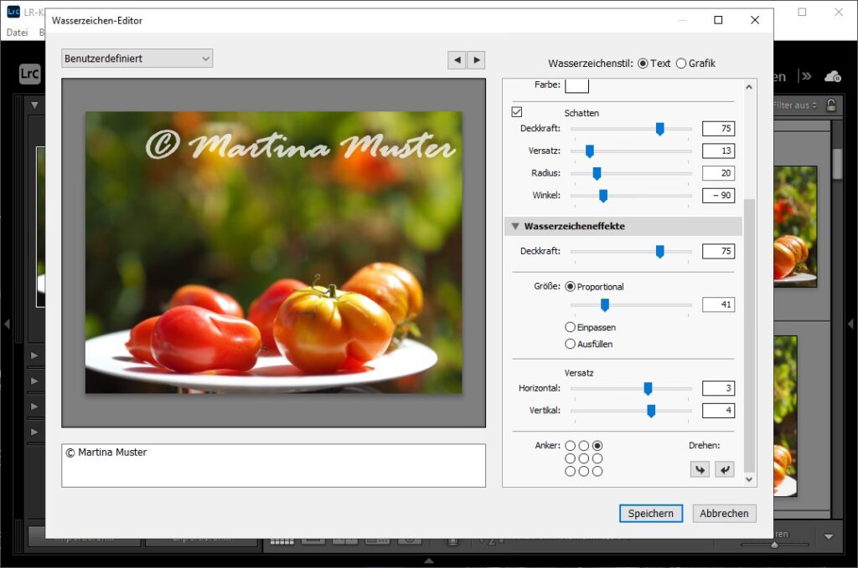
Task: Click the white Farbe color swatch
Action: point(576,85)
